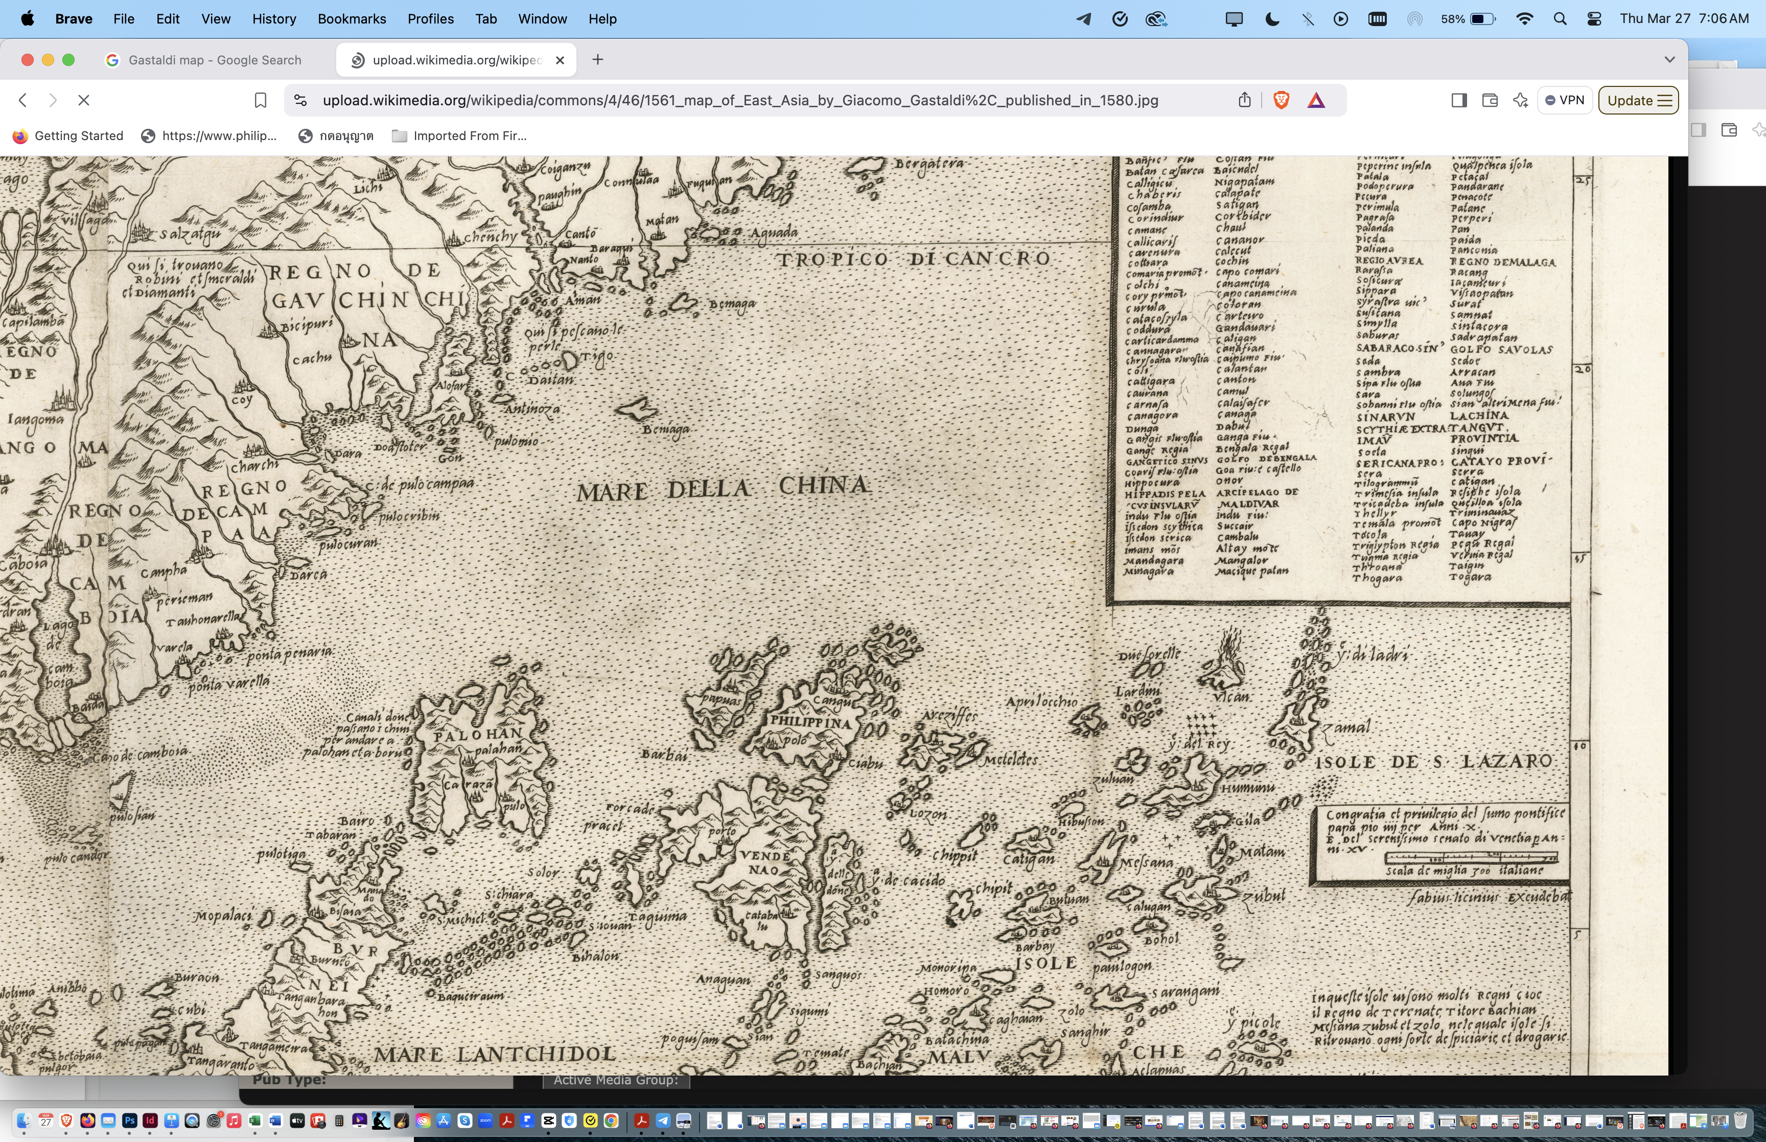Click Creative Cloud sync menu bar icon
Viewport: 1766px width, 1142px height.
coord(1156,18)
